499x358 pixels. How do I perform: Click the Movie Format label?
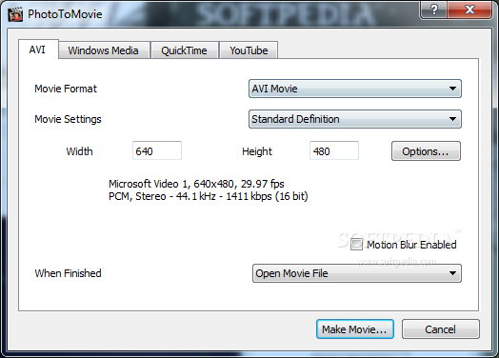pyautogui.click(x=66, y=89)
